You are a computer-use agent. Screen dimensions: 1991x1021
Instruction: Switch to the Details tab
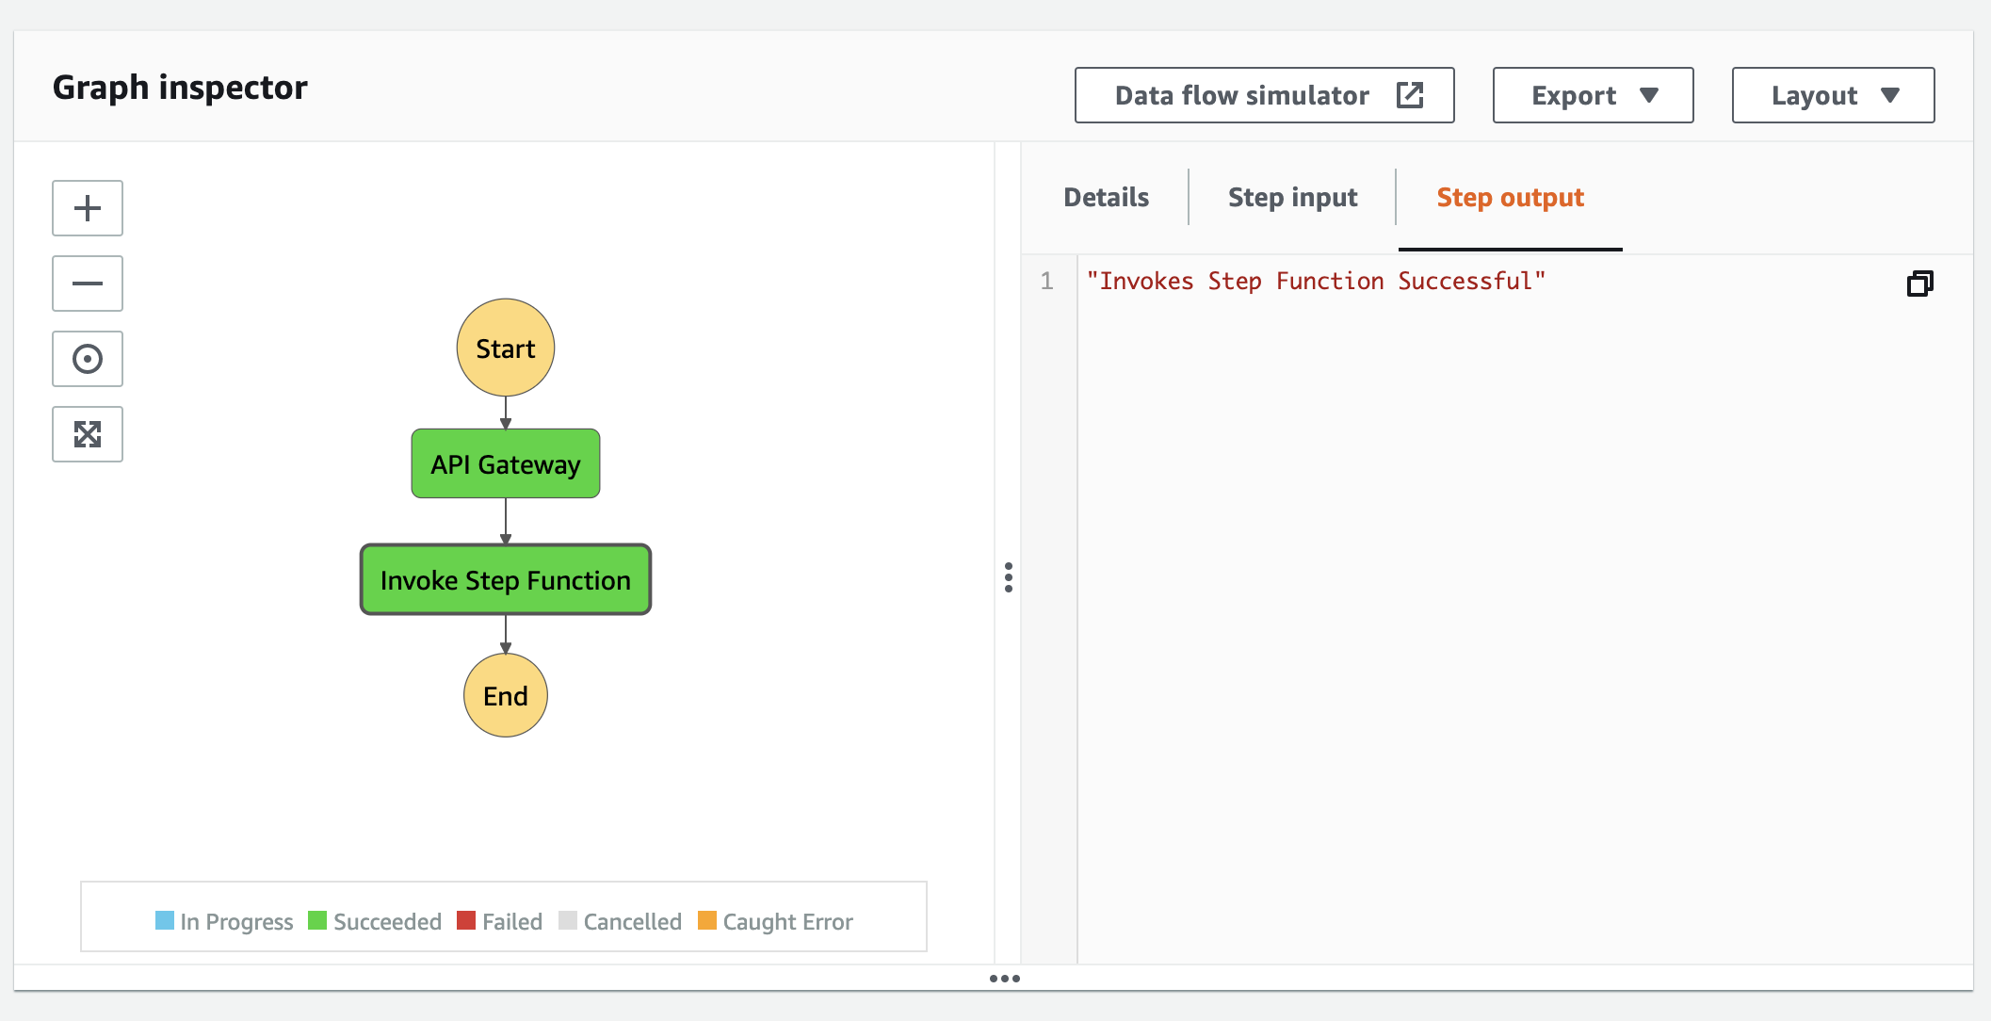[1105, 197]
